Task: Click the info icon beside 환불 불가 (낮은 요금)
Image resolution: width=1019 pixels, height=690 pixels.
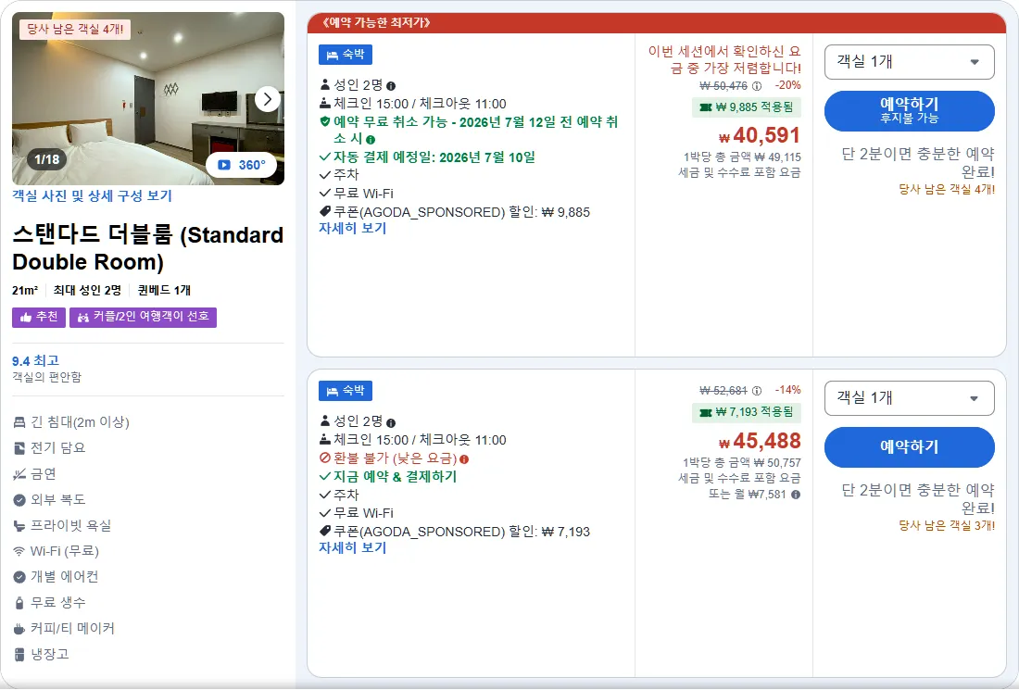Action: point(464,459)
